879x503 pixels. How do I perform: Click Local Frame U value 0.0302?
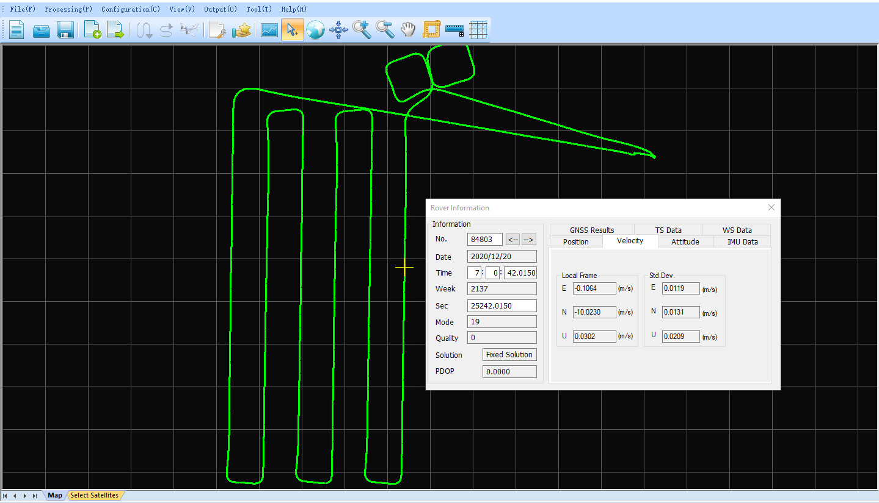click(594, 336)
